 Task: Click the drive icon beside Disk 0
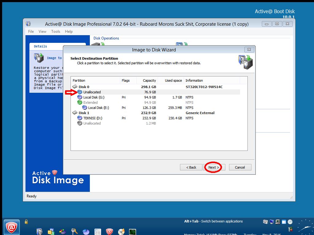pyautogui.click(x=75, y=87)
